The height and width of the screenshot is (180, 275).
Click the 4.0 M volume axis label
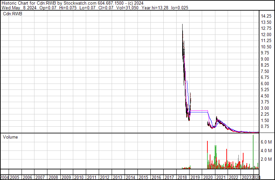click(x=266, y=150)
